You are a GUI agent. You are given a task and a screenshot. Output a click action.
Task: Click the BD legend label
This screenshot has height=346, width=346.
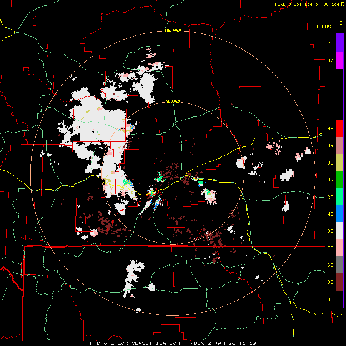tap(330, 163)
